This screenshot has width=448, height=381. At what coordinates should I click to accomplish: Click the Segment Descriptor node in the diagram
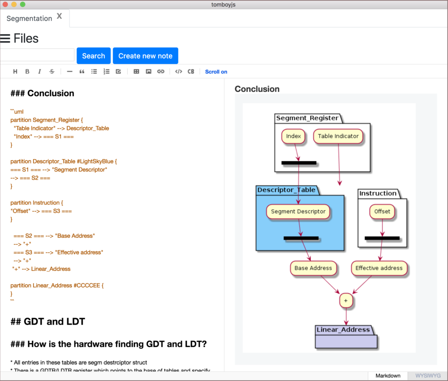coord(298,211)
